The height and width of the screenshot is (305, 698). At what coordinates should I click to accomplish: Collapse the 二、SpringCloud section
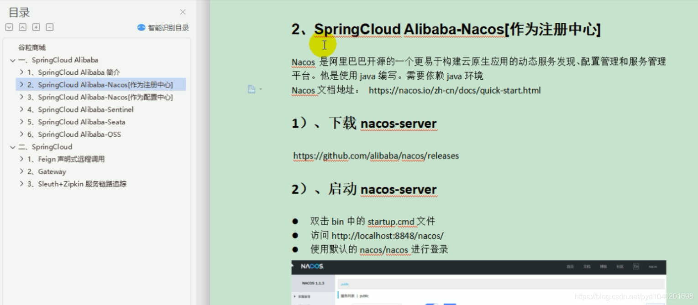coord(12,147)
